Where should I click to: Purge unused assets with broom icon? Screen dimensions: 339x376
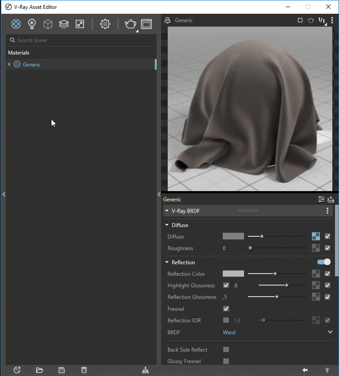click(146, 370)
